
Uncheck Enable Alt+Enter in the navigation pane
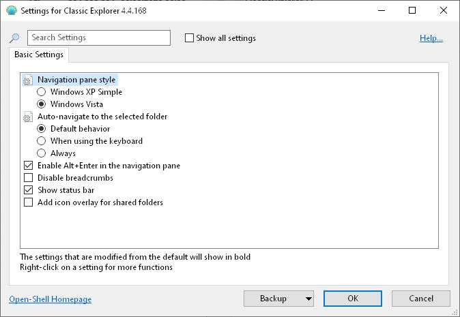pyautogui.click(x=29, y=166)
